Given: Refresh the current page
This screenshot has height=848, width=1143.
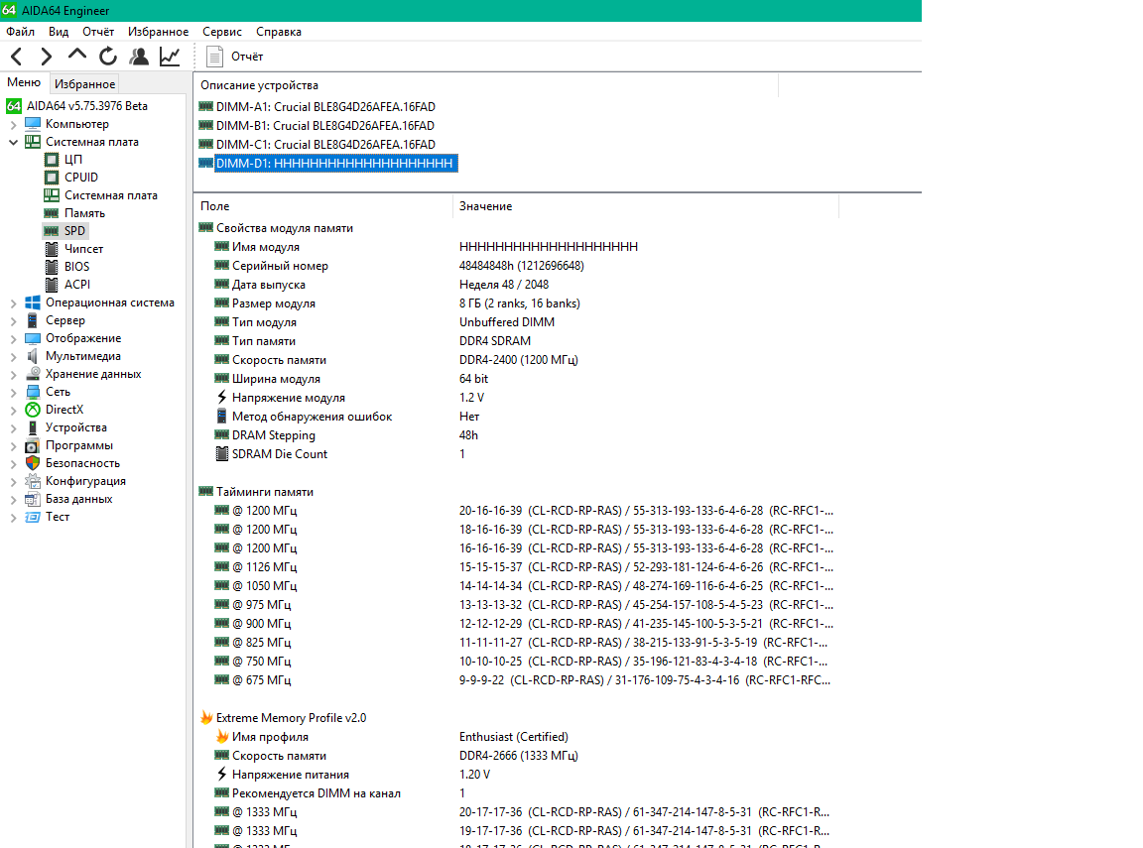Looking at the screenshot, I should [x=108, y=57].
